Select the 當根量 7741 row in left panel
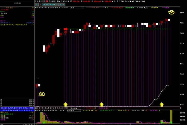The height and width of the screenshot is (125, 187). pyautogui.click(x=17, y=116)
